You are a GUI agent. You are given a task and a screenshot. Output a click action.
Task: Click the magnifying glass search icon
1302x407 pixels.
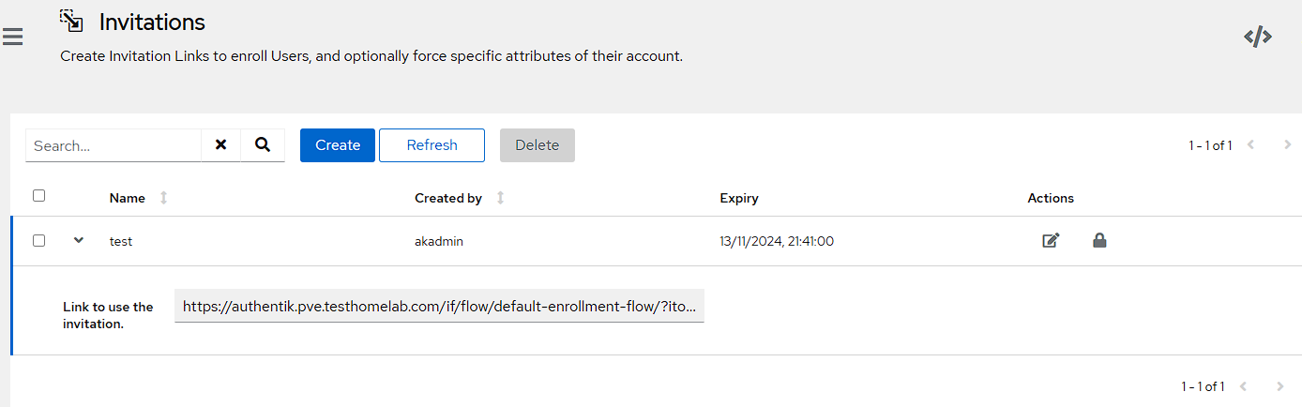(x=263, y=145)
